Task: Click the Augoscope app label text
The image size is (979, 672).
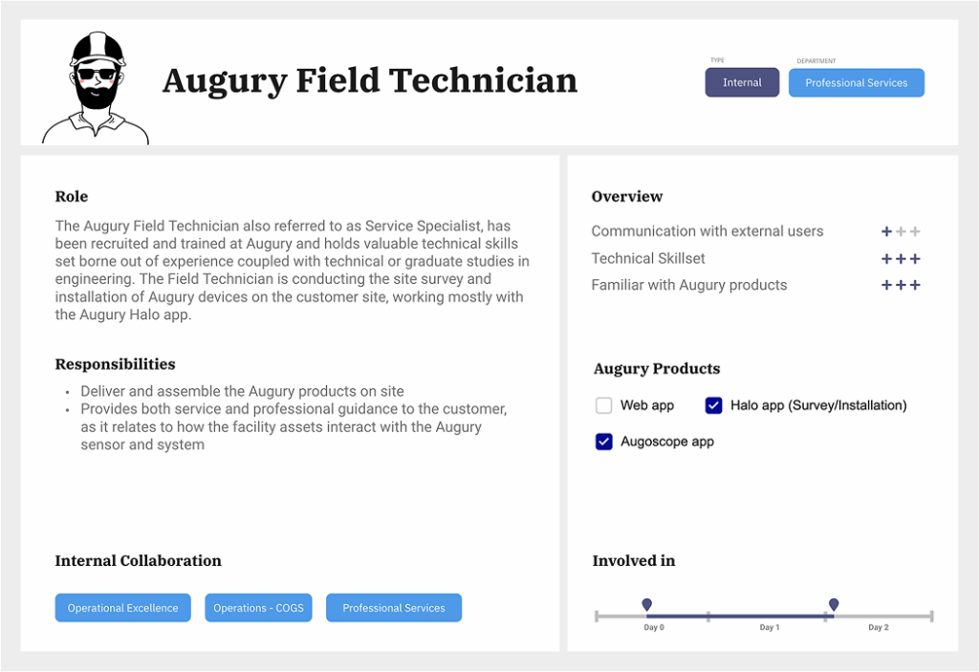Action: (x=666, y=442)
